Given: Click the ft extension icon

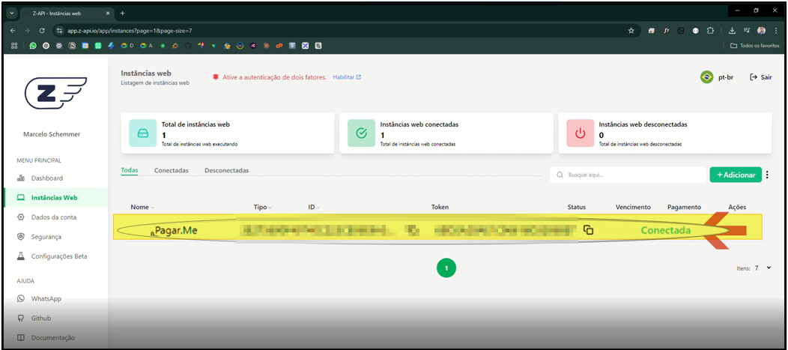Looking at the screenshot, I should [667, 31].
